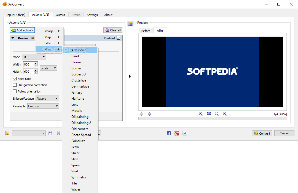Click the Add action button icon
The width and height of the screenshot is (298, 193).
(x=14, y=30)
